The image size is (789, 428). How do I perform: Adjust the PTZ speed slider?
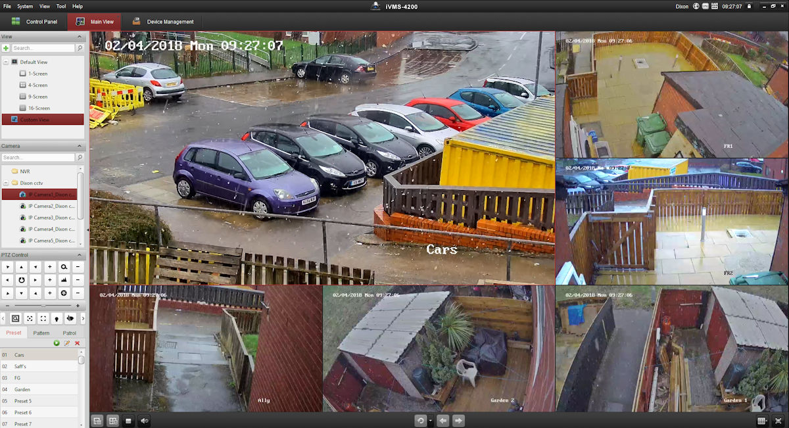[43, 306]
